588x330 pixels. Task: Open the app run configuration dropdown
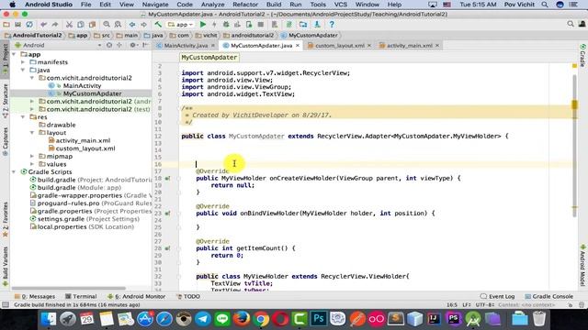click(181, 25)
